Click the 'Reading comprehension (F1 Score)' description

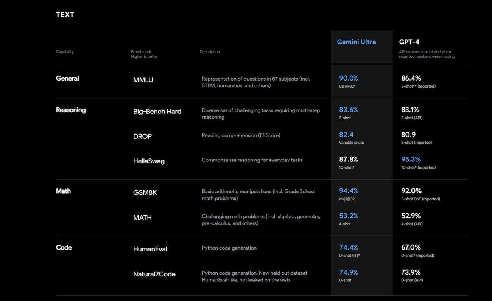(241, 135)
